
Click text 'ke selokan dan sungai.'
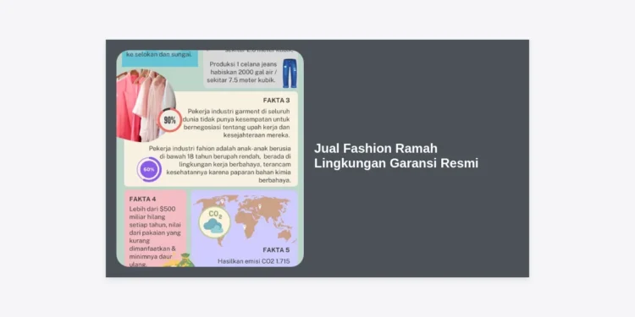click(159, 54)
